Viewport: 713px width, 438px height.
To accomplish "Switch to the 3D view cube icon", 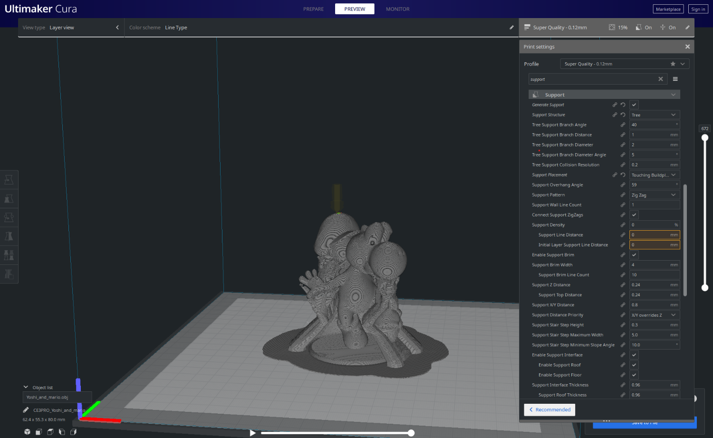I will click(x=27, y=432).
